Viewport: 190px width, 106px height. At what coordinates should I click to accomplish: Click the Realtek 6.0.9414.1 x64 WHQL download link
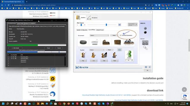pos(107,95)
